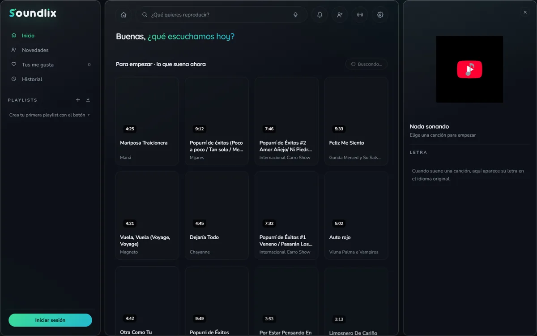Click the 3:13 duration badge
537x336 pixels.
[x=339, y=319]
